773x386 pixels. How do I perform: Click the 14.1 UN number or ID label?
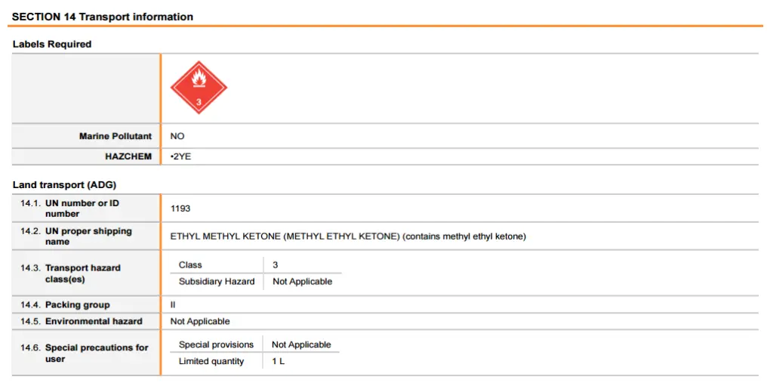point(82,208)
